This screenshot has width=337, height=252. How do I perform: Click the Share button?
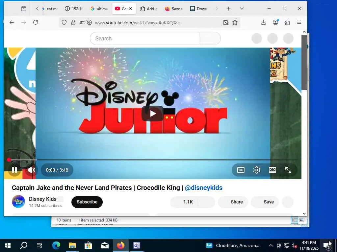[x=233, y=202]
